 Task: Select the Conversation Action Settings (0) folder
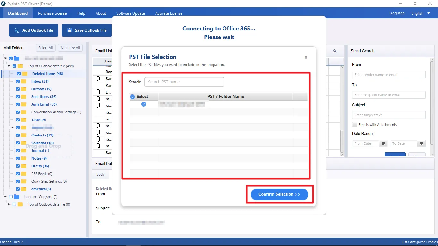pos(56,112)
